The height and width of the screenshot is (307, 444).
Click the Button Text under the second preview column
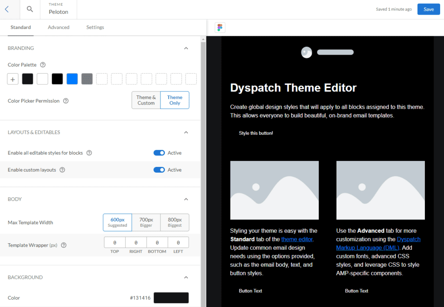356,291
